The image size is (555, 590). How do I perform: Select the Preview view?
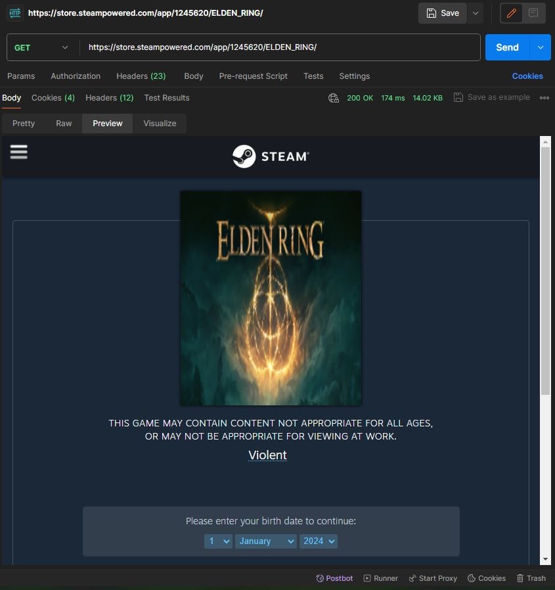click(107, 124)
